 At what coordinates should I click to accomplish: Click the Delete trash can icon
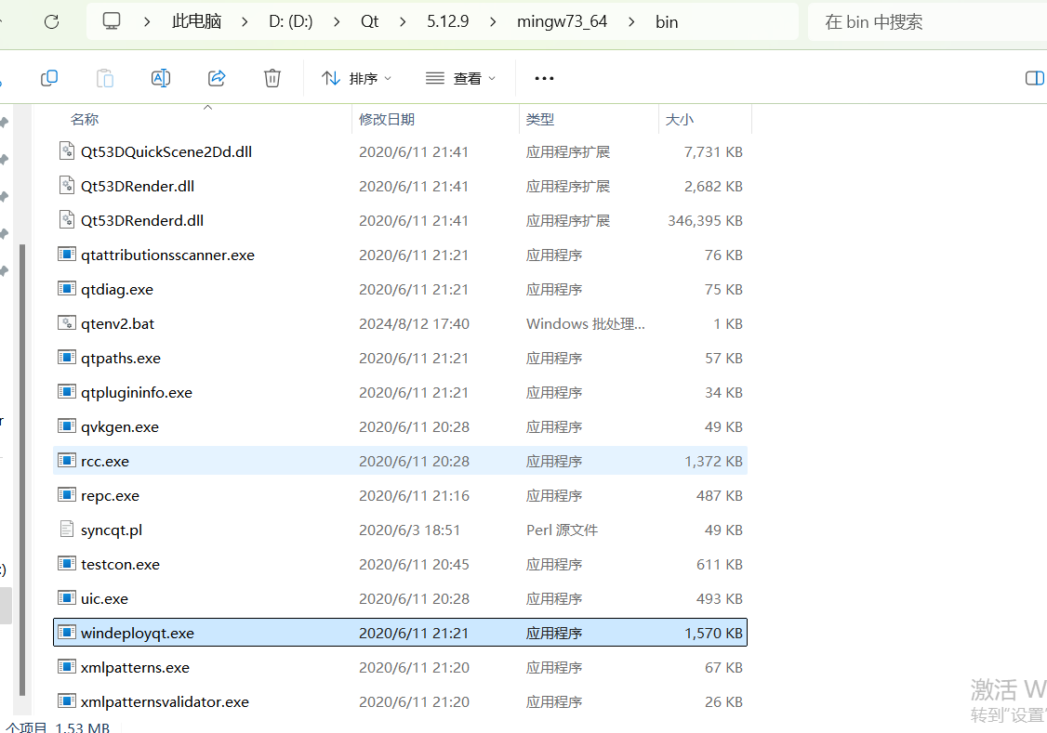click(x=272, y=78)
